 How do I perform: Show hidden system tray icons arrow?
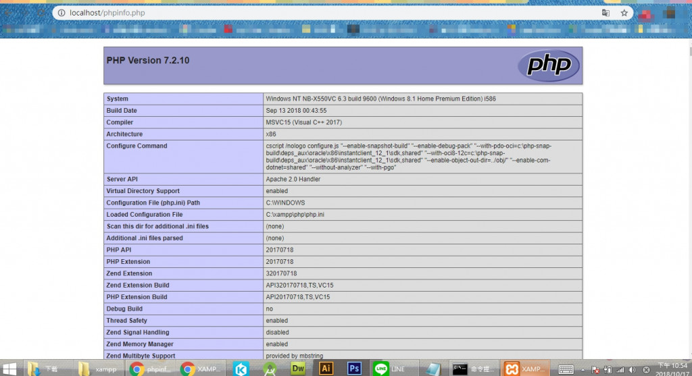(583, 370)
